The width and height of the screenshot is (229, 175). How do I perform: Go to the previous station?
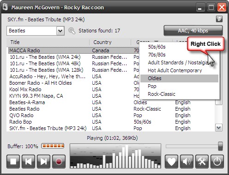coord(28,162)
